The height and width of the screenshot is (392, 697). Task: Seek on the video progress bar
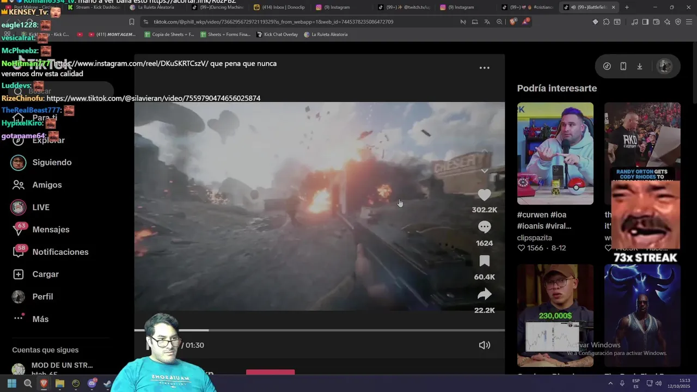tap(320, 330)
